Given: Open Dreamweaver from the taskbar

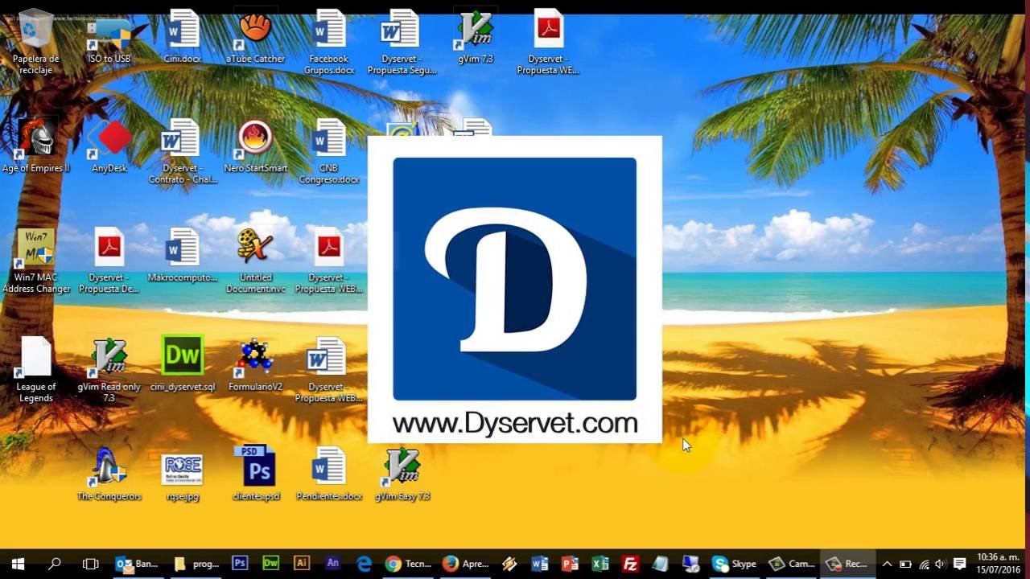Looking at the screenshot, I should [x=271, y=564].
